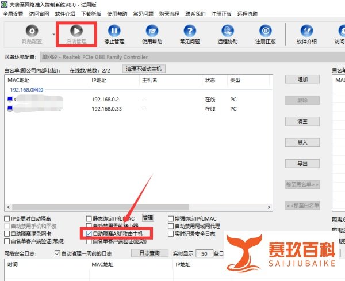Click the 注册正版 toolbar icon

(x=266, y=31)
